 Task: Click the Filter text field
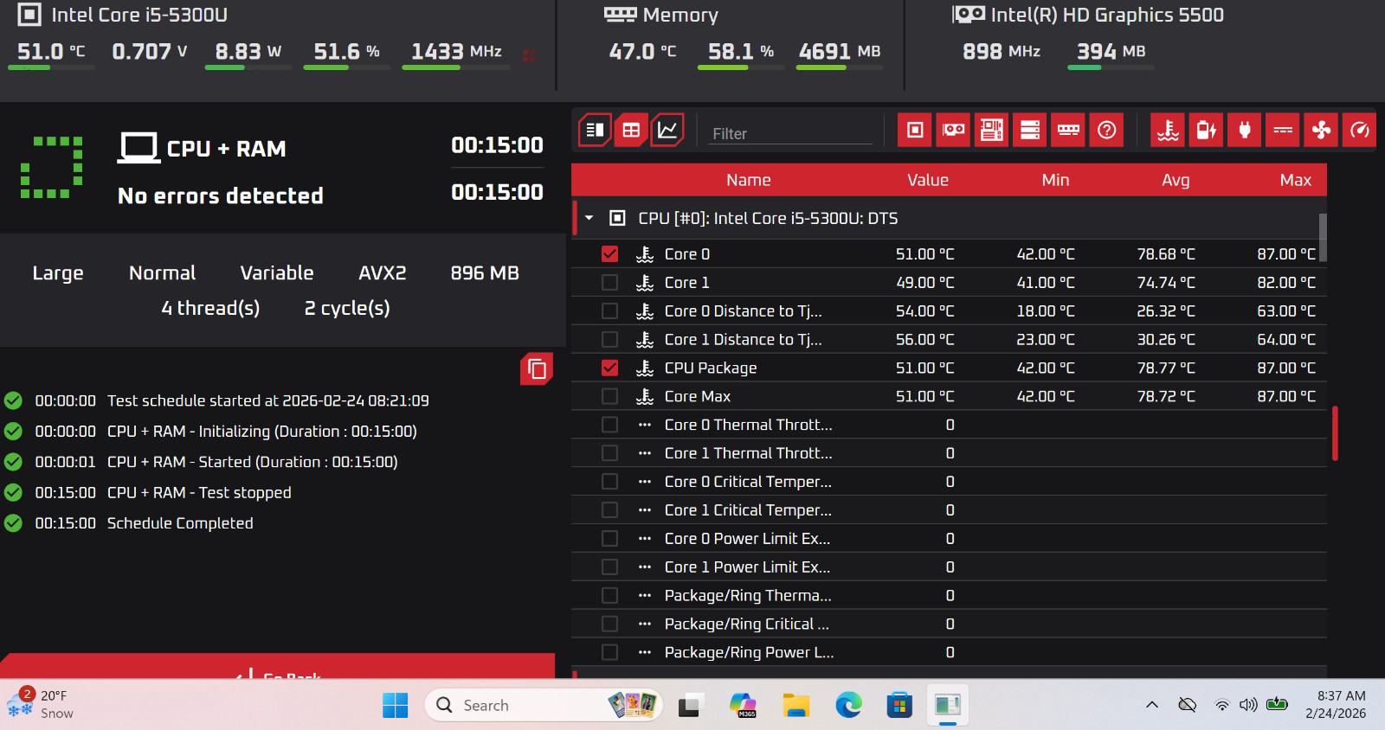790,133
